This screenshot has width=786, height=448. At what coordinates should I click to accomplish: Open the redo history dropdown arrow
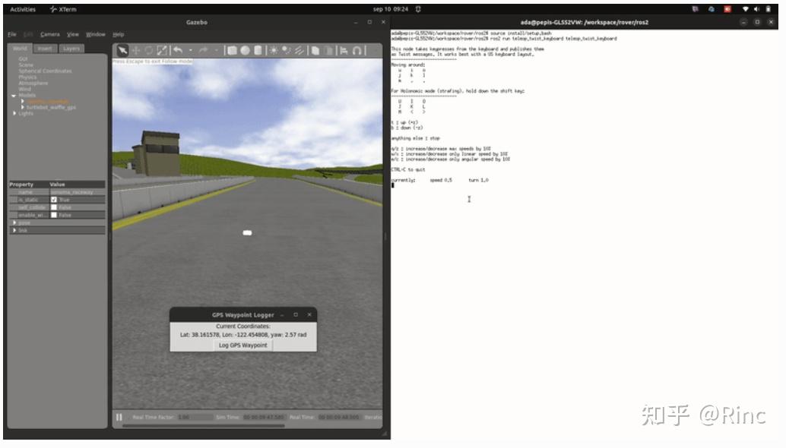click(x=217, y=50)
